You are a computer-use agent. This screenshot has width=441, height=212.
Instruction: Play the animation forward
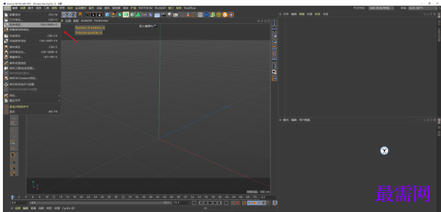pos(210,203)
